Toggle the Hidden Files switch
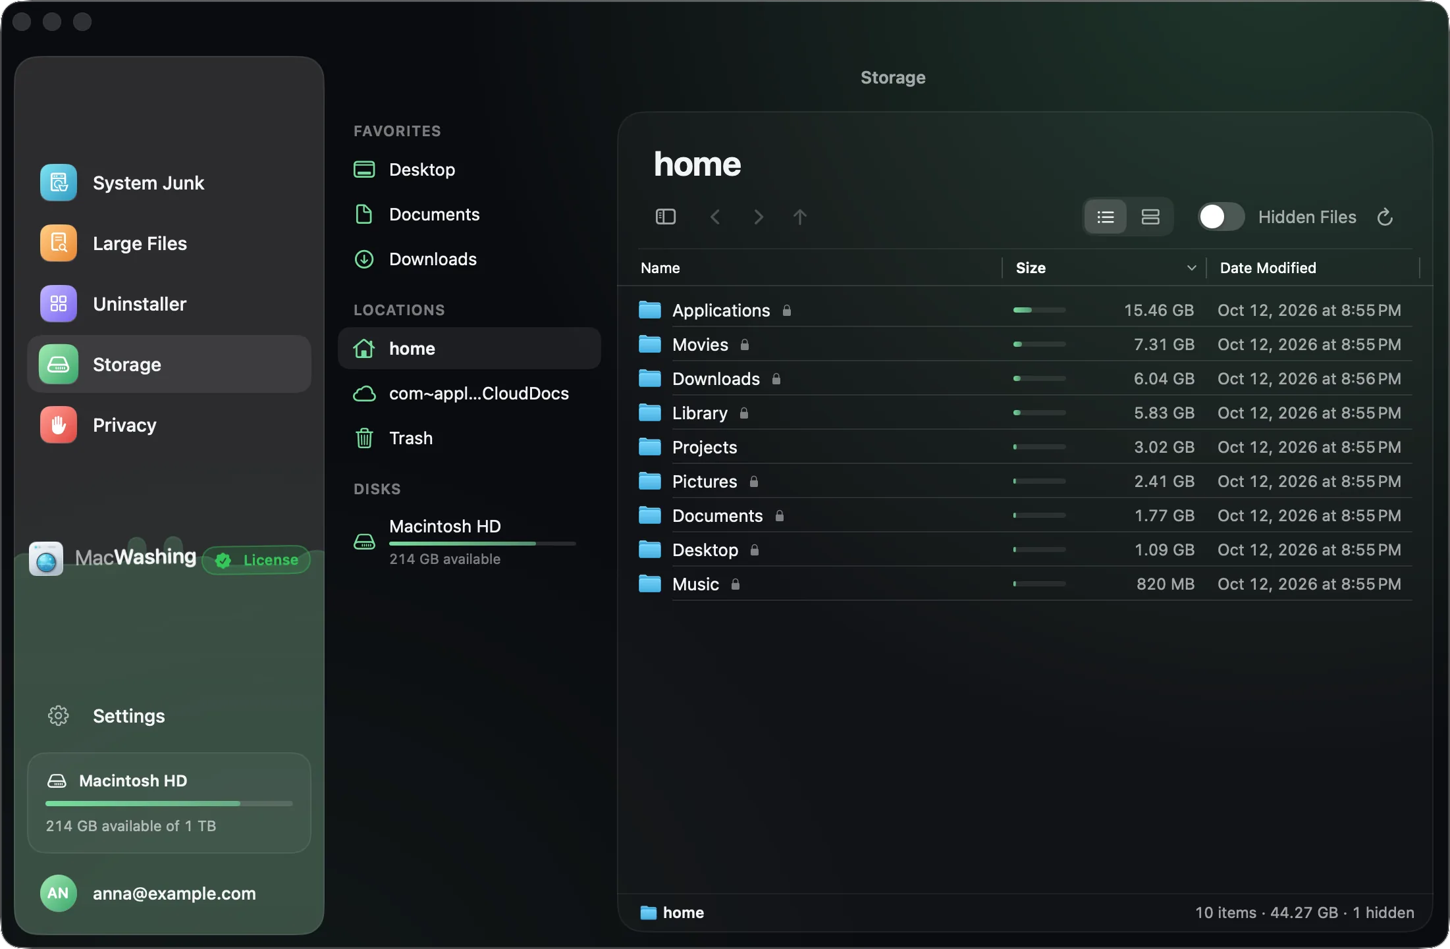1450x949 pixels. point(1221,217)
